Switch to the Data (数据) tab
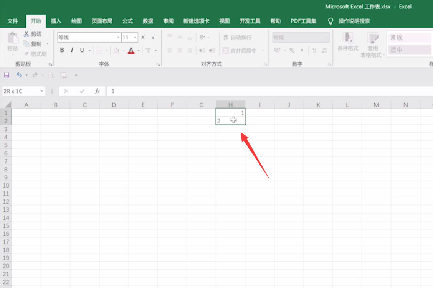This screenshot has height=288, width=433. point(148,21)
